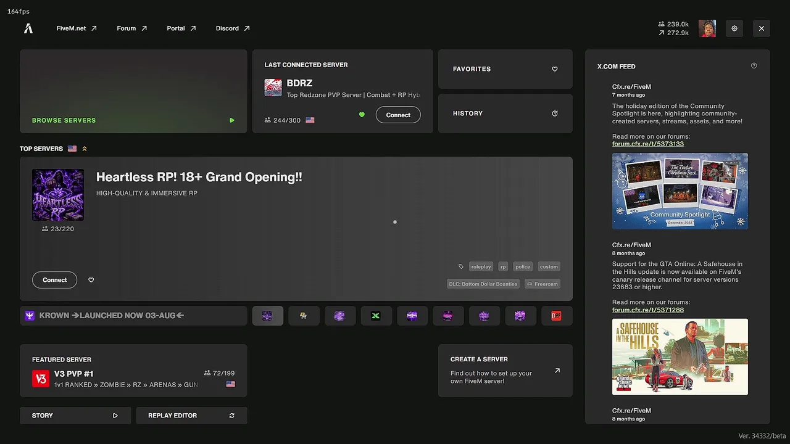Viewport: 790px width, 444px height.
Task: Close the launcher with the X button
Action: pyautogui.click(x=762, y=28)
